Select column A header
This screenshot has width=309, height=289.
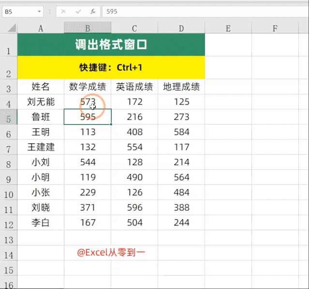pos(41,29)
